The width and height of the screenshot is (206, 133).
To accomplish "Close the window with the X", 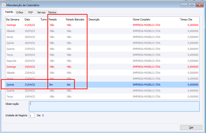I will [x=200, y=5].
